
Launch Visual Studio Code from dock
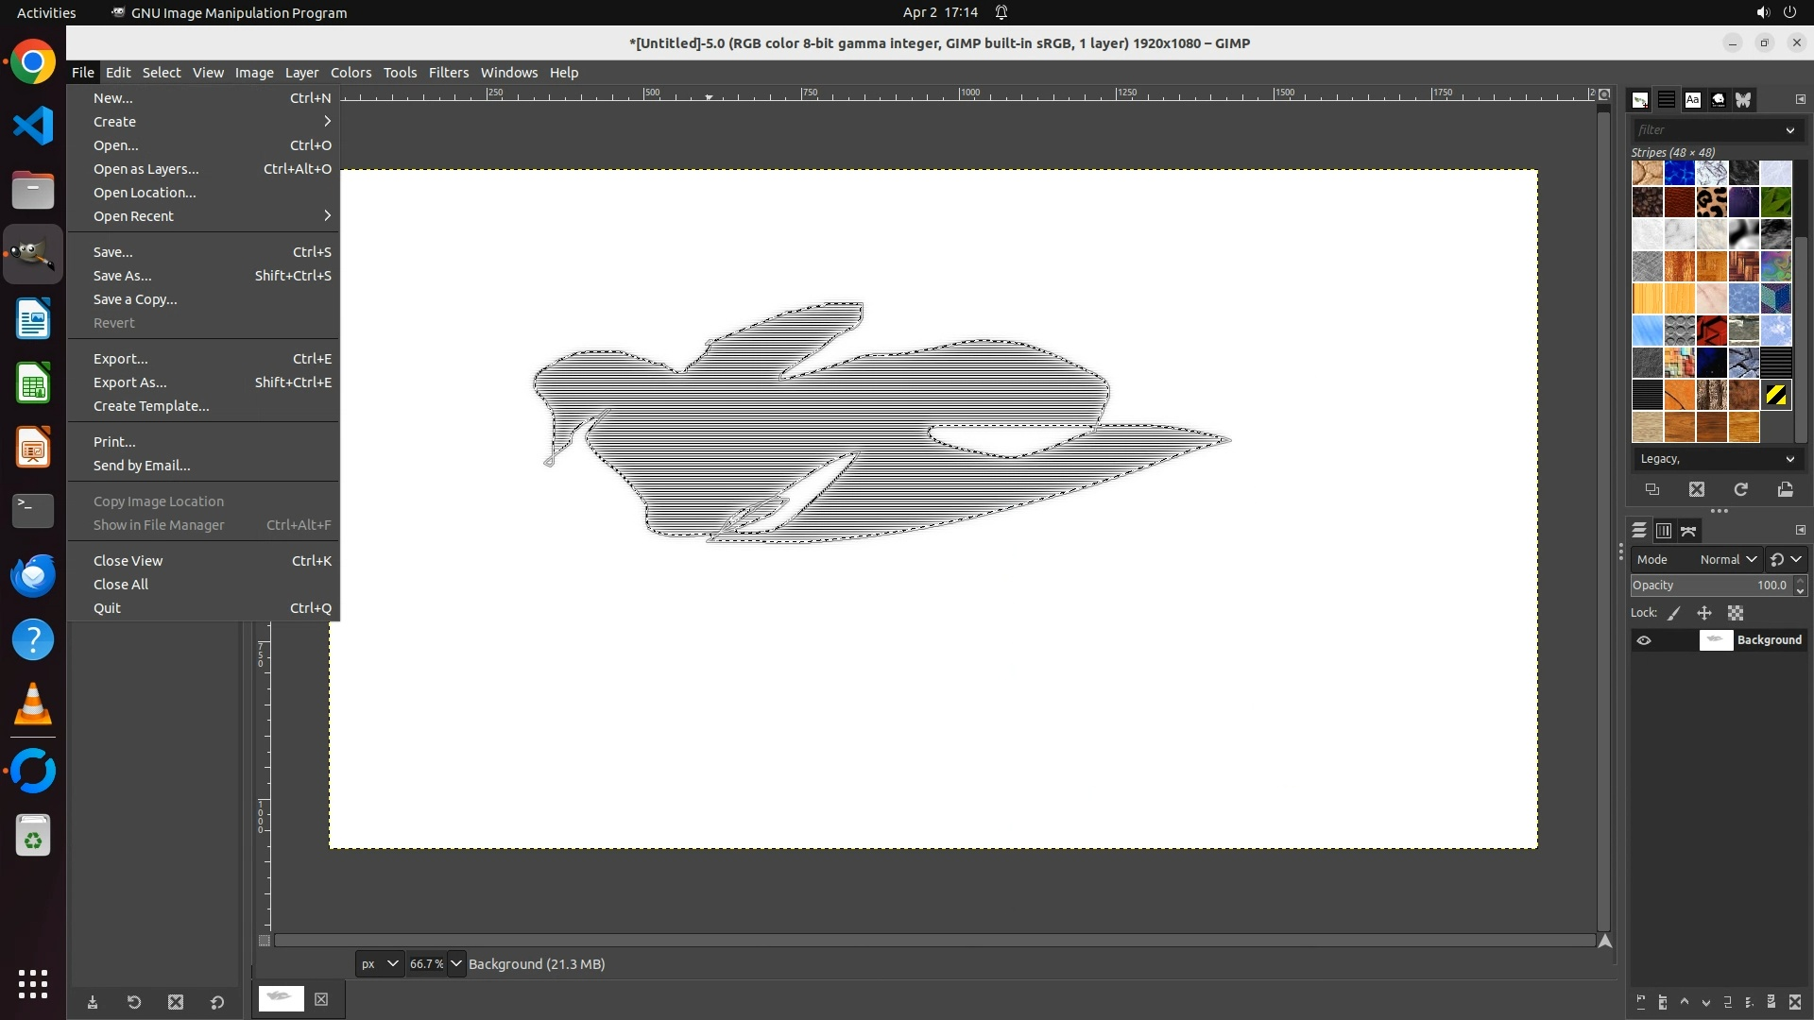[x=33, y=126]
